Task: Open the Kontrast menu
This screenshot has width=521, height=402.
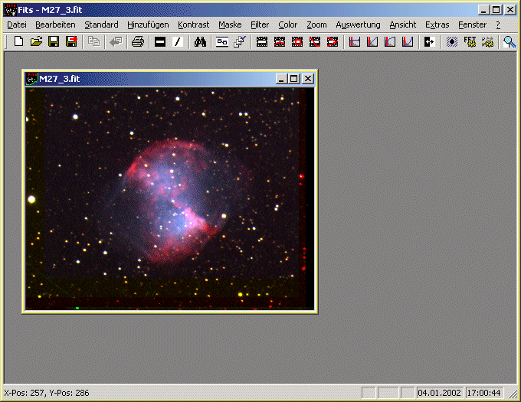Action: 193,25
